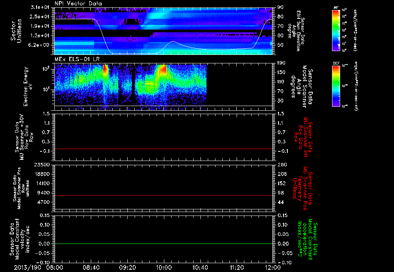Viewport: 394px width, 272px height.
Task: Click the "4700" scanner position tick label
Action: 43,202
